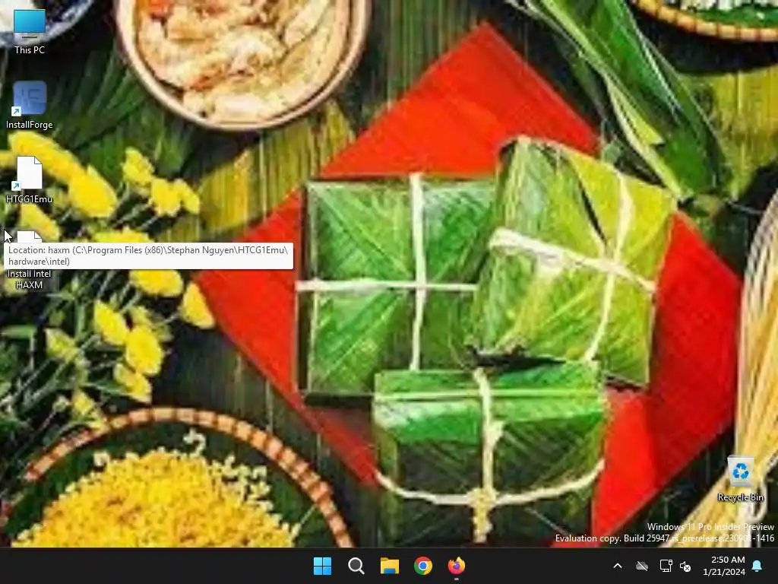
Task: Open the Windows Start menu
Action: tap(322, 566)
